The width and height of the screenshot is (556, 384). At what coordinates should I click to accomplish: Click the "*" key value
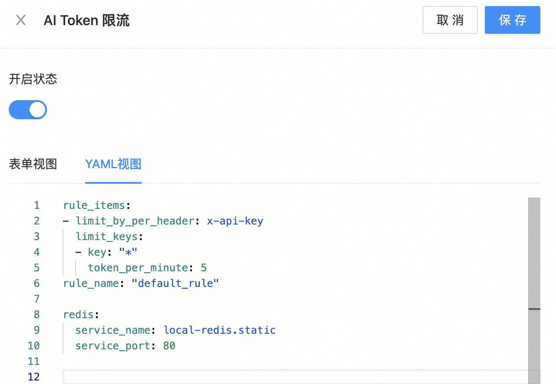128,252
